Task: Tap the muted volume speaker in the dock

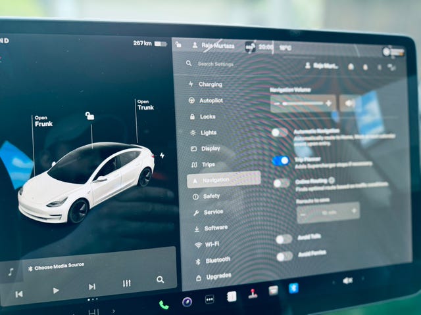Action: tap(348, 280)
